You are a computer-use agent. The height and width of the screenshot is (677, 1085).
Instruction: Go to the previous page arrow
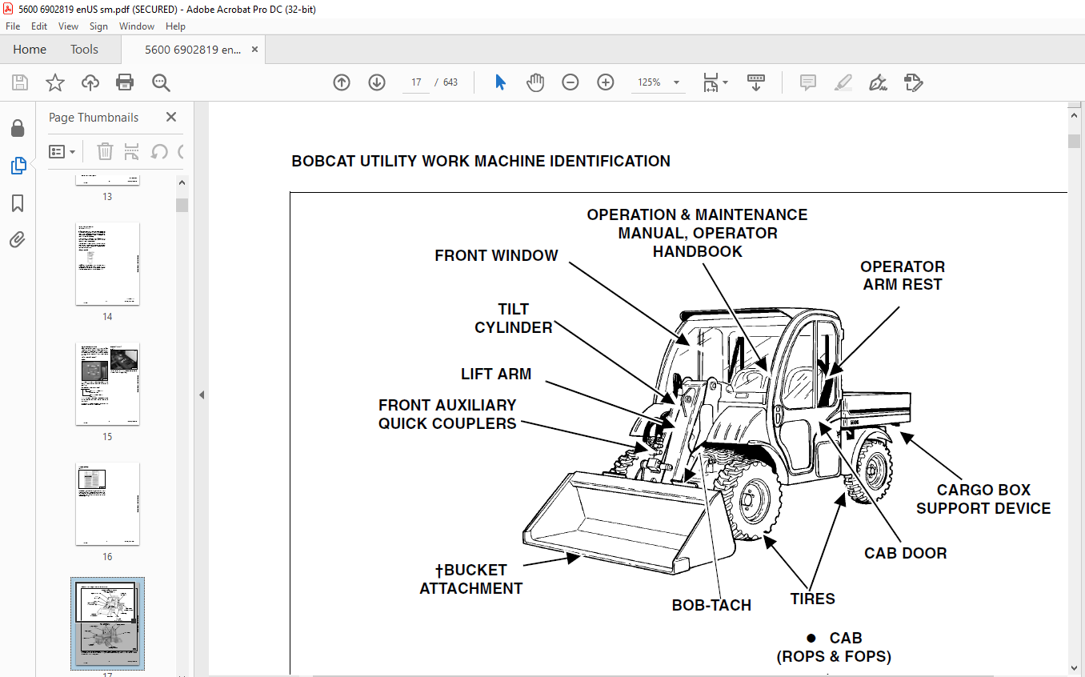tap(342, 82)
